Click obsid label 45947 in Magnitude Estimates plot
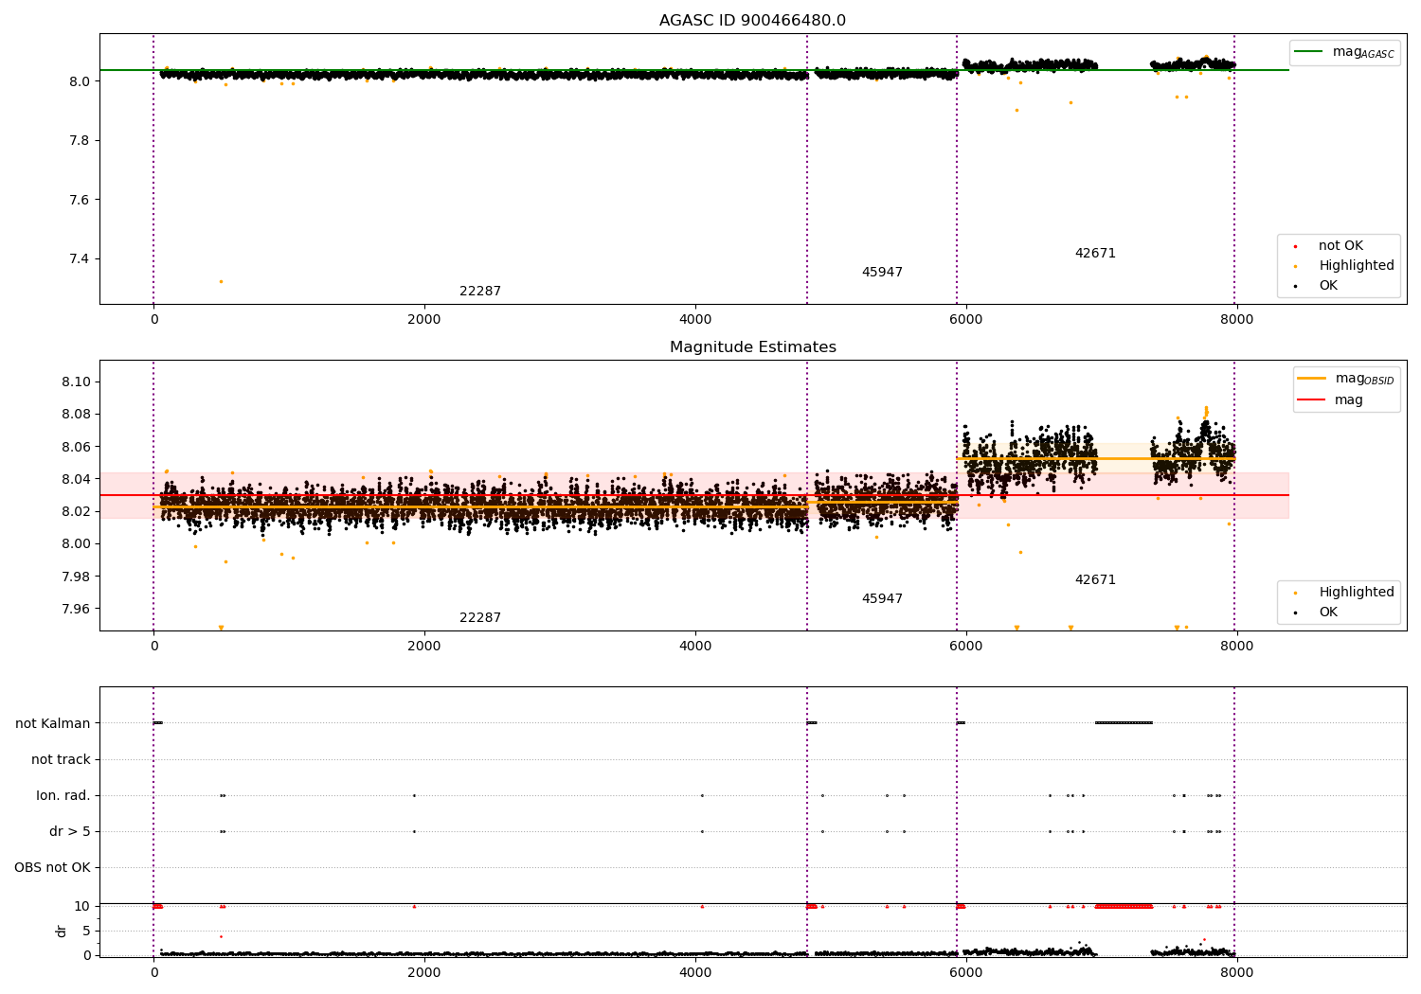The image size is (1421, 994). 882,599
